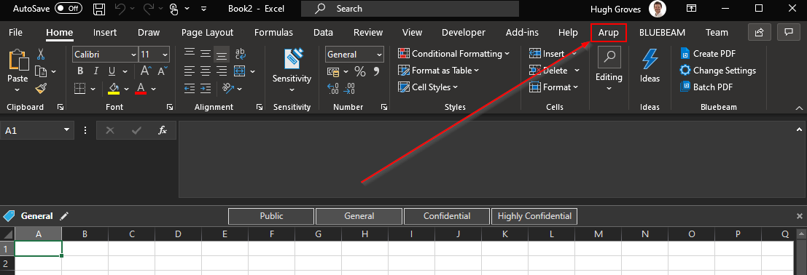Viewport: 807px width, 275px height.
Task: Click the Format Painter brush icon
Action: (41, 89)
